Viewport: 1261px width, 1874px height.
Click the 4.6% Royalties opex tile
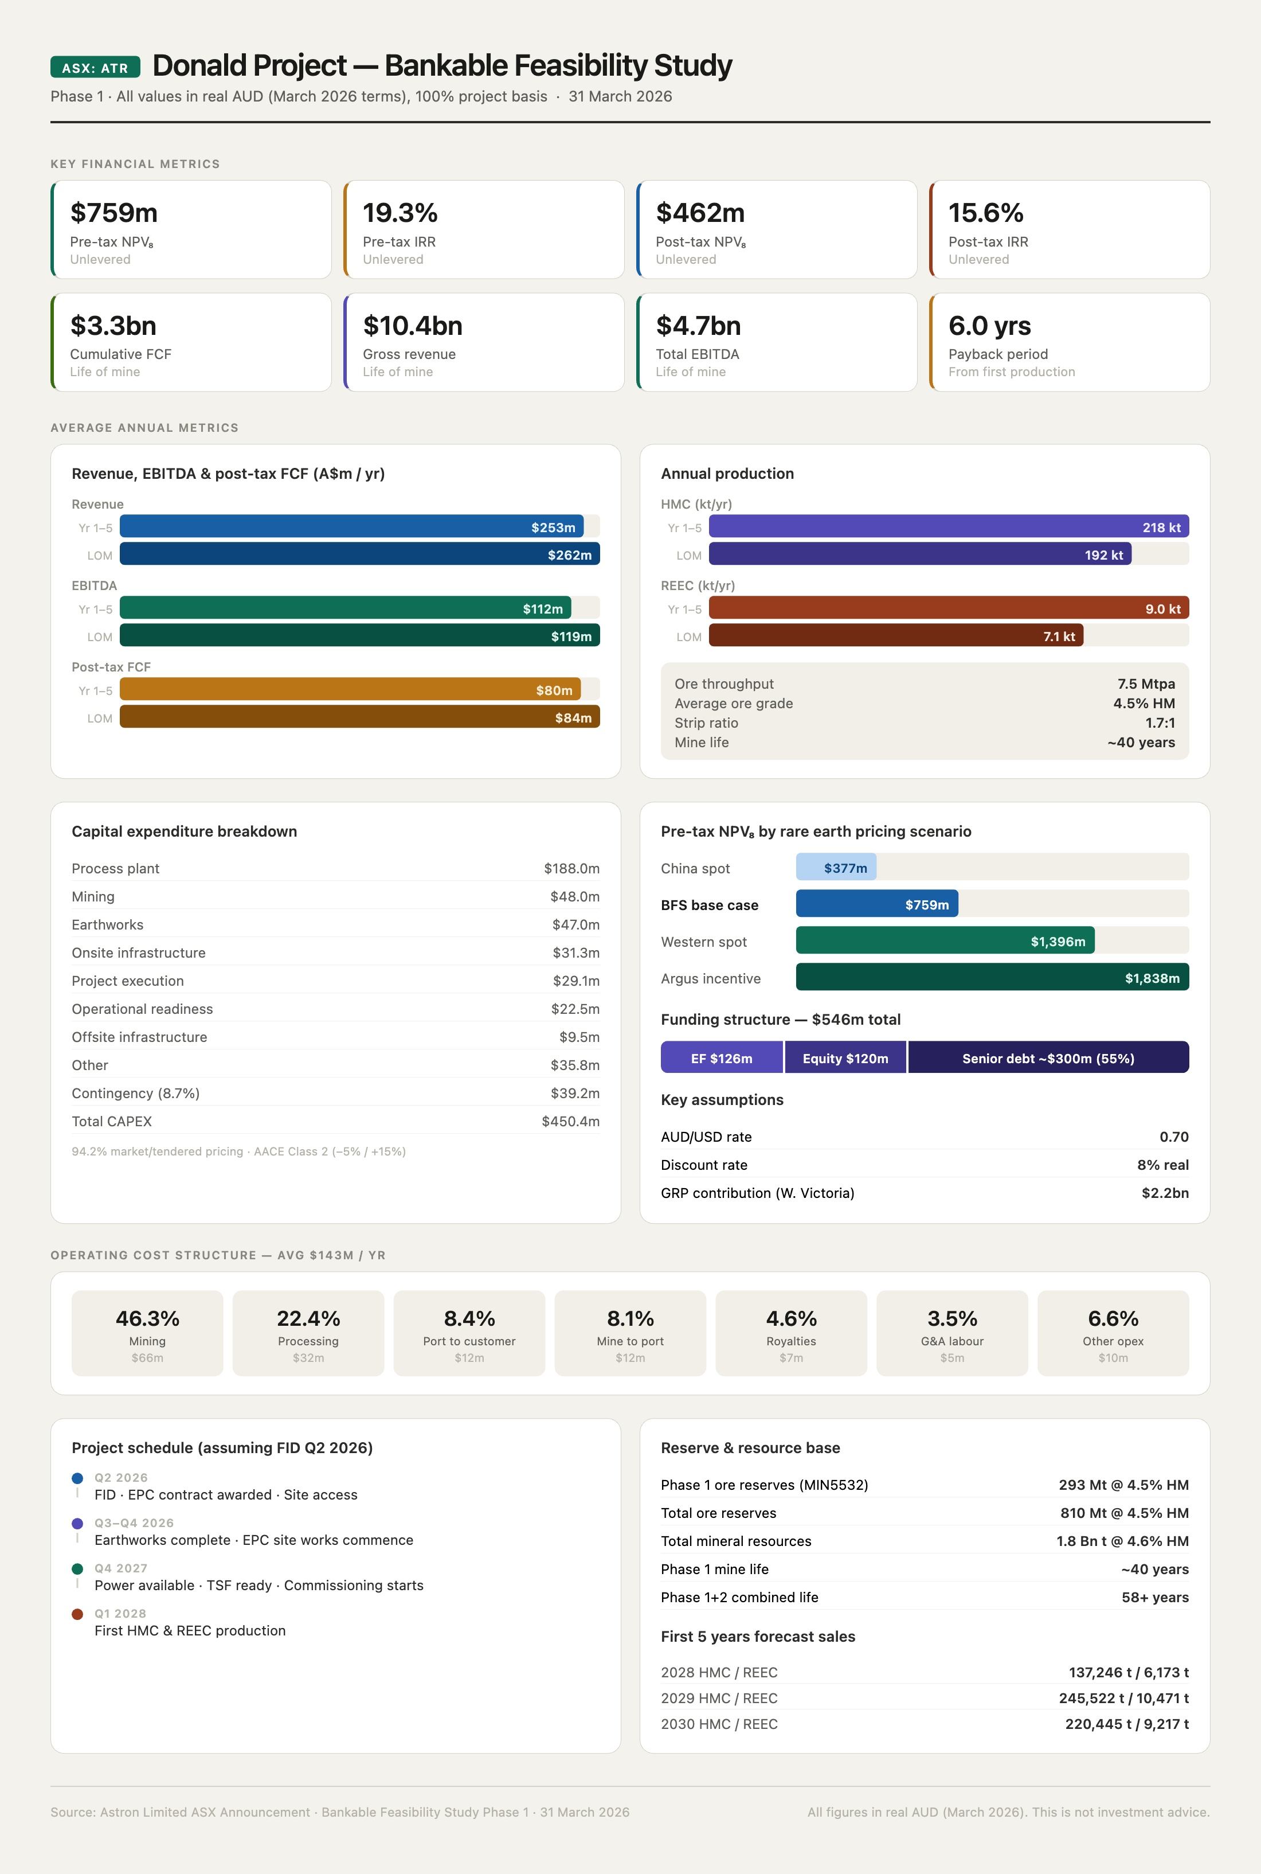point(790,1333)
